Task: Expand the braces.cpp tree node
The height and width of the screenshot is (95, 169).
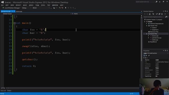Action: point(148,36)
